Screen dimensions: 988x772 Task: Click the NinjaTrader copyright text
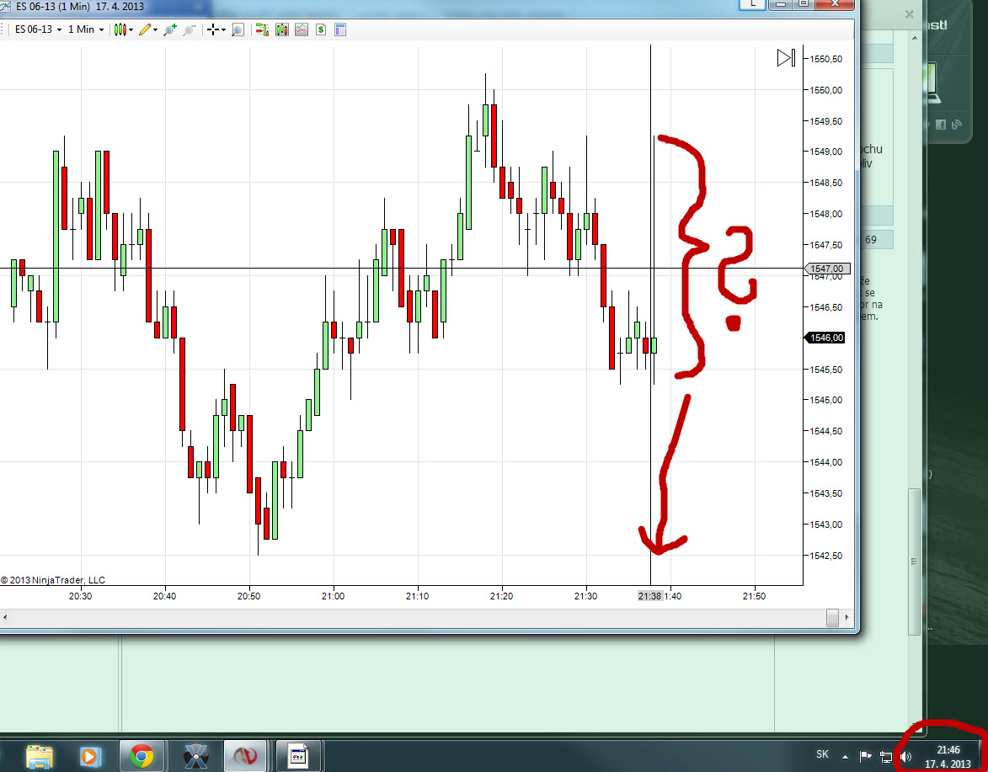click(x=53, y=580)
